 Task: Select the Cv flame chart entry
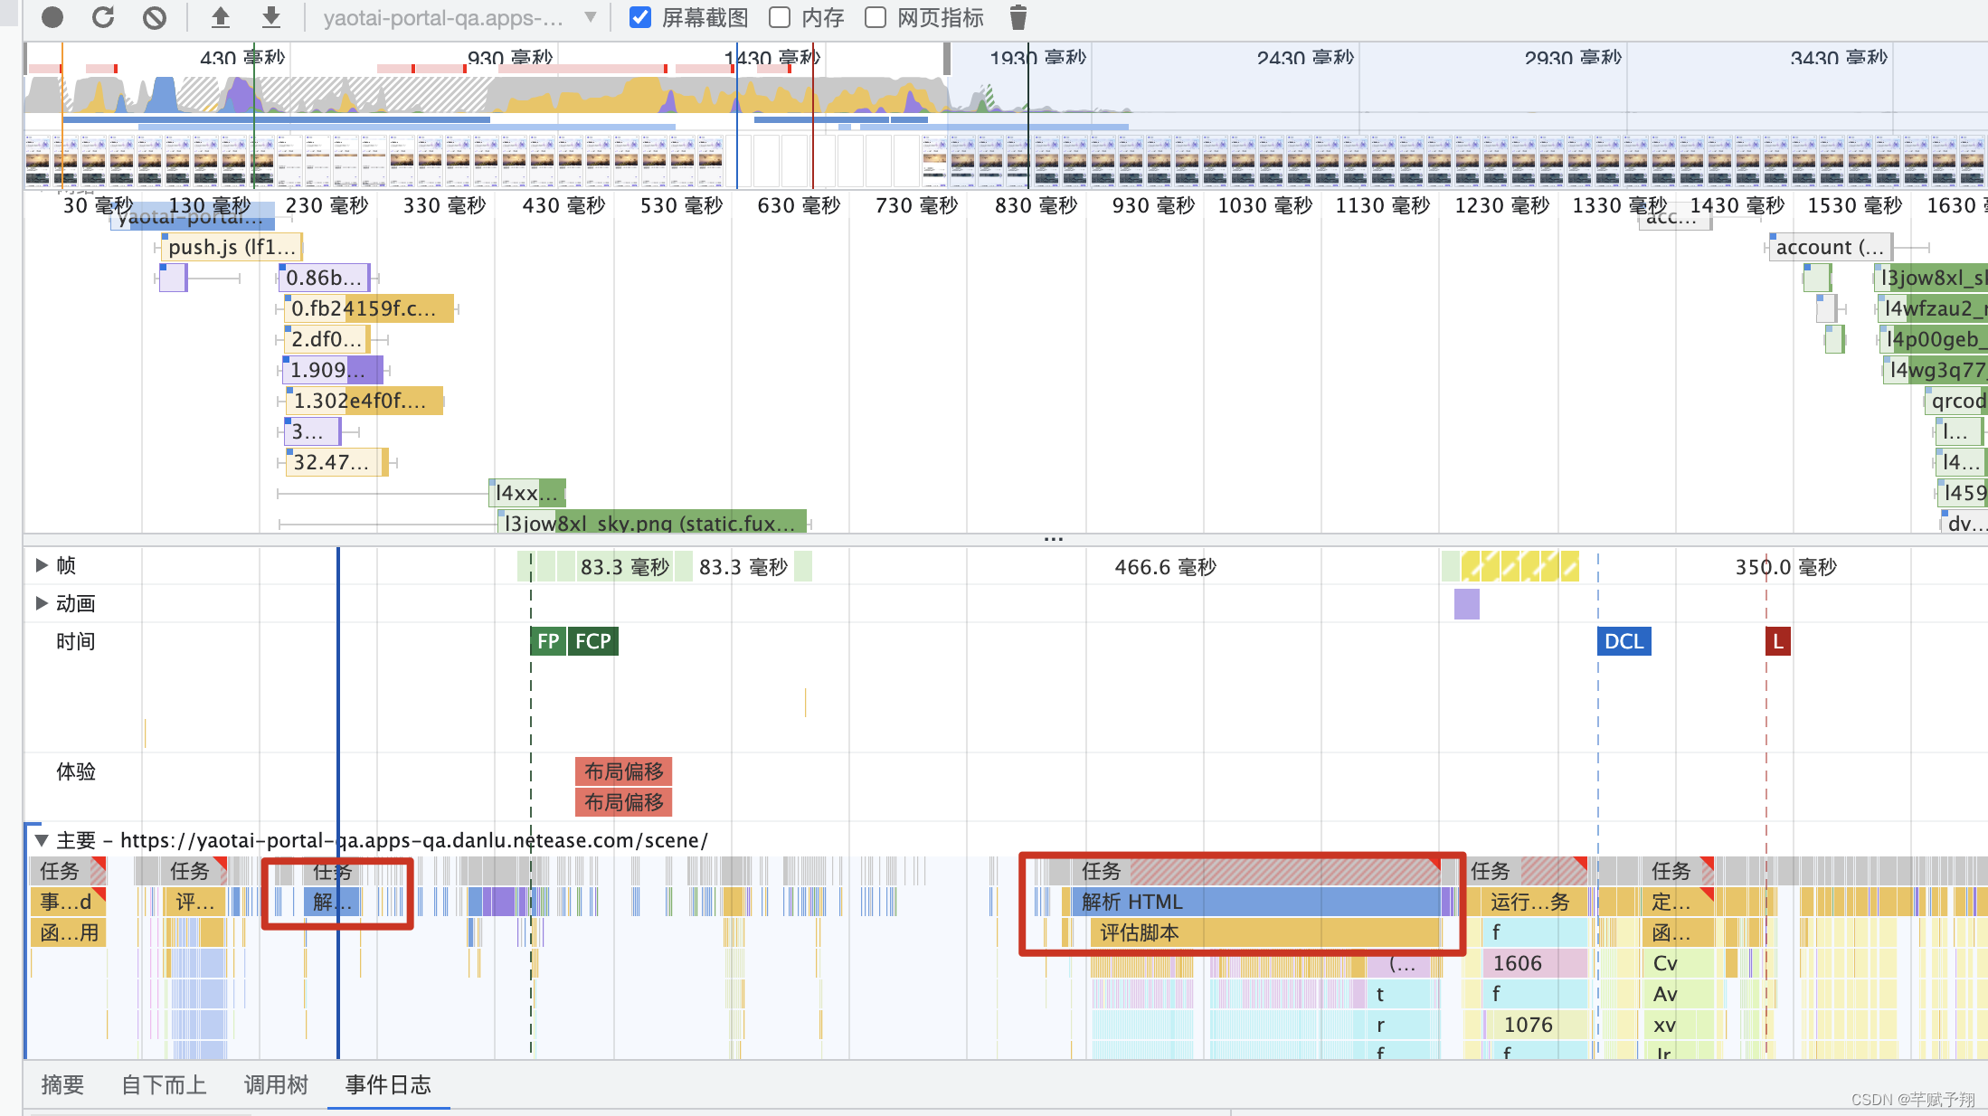[1678, 963]
